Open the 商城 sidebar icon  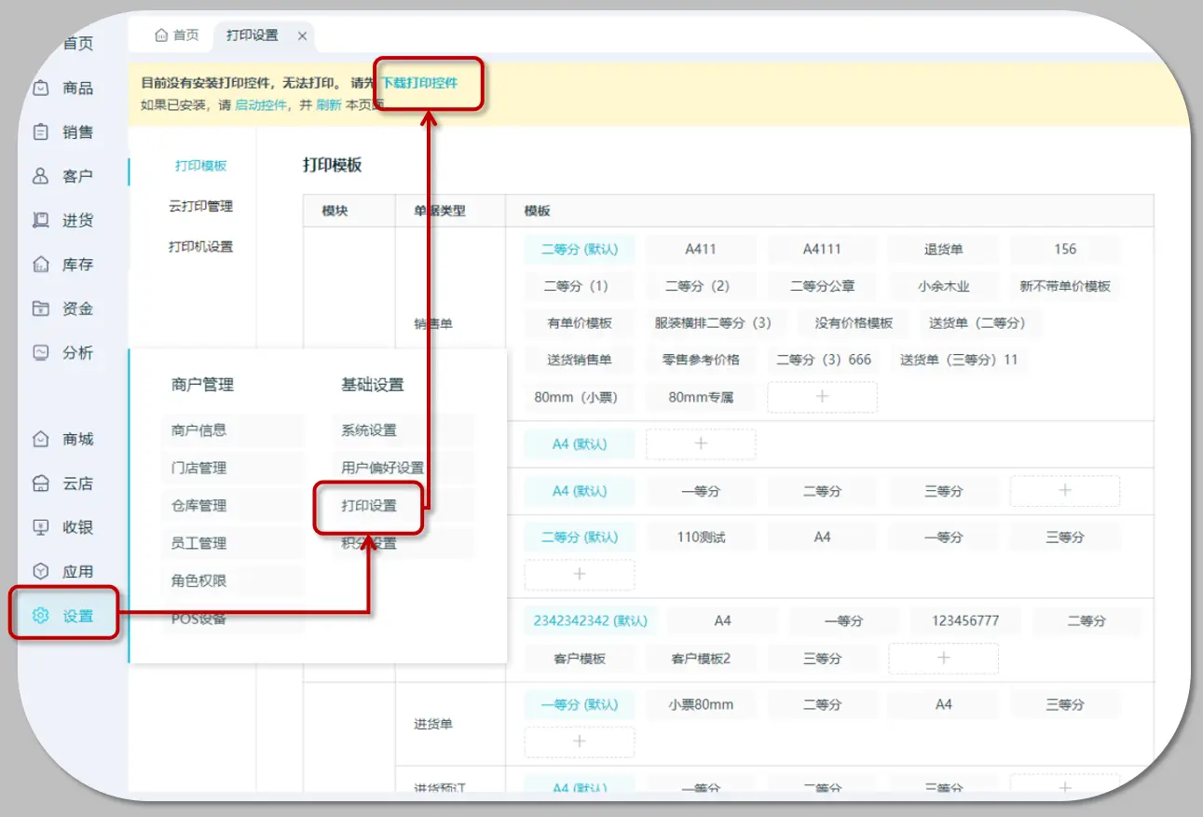coord(41,439)
